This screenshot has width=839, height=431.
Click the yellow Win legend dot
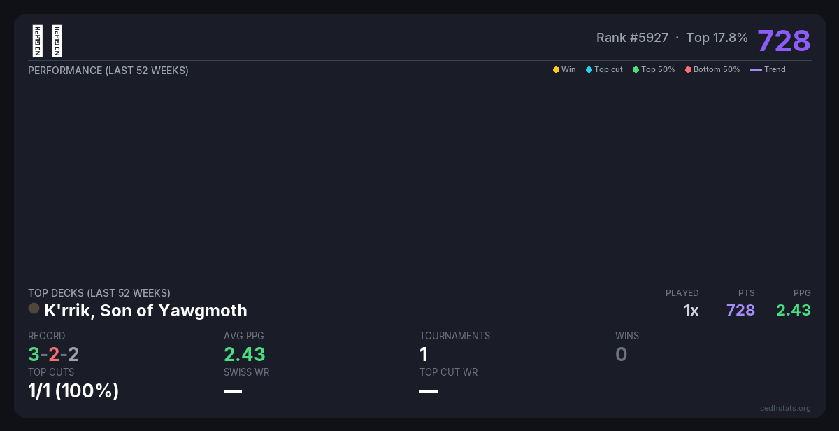point(556,70)
